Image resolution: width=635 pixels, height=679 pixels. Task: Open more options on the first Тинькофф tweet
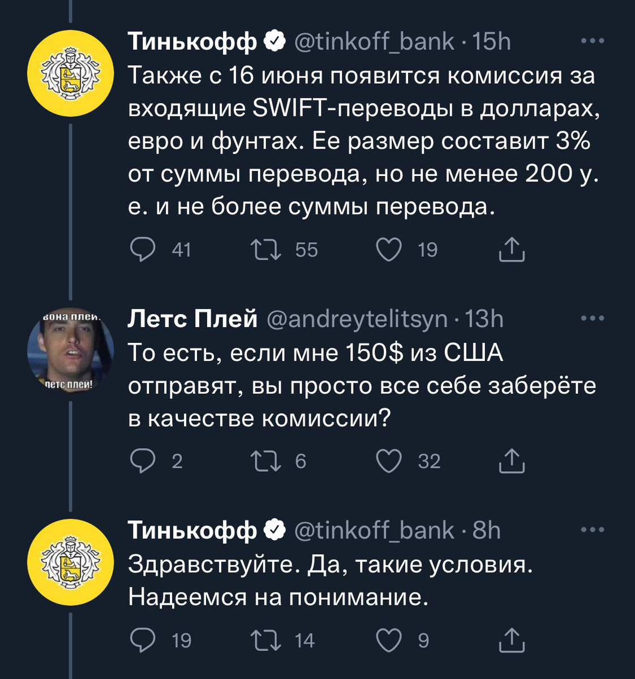[x=590, y=40]
